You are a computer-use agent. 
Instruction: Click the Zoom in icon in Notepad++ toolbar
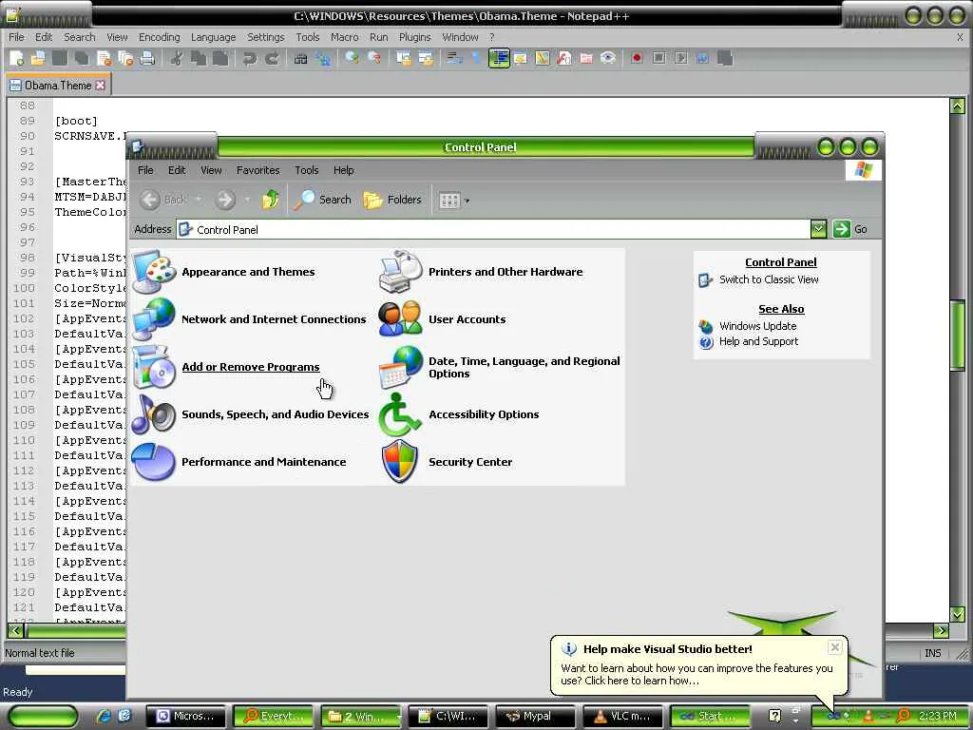coord(352,58)
